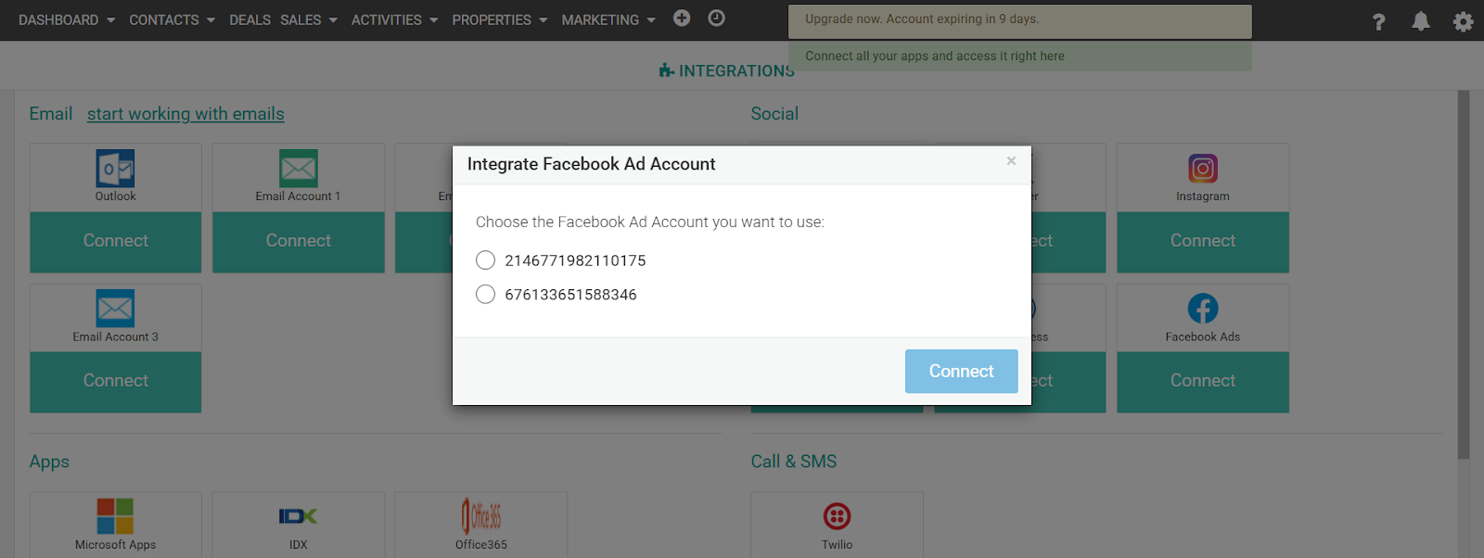Click the Outlook integration icon

pyautogui.click(x=115, y=169)
